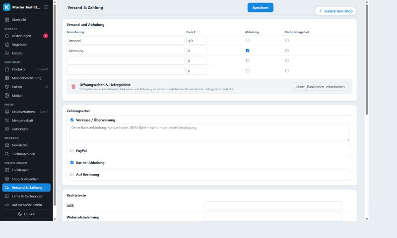
Task: Click the Farben palette icon
Action: tap(7, 87)
